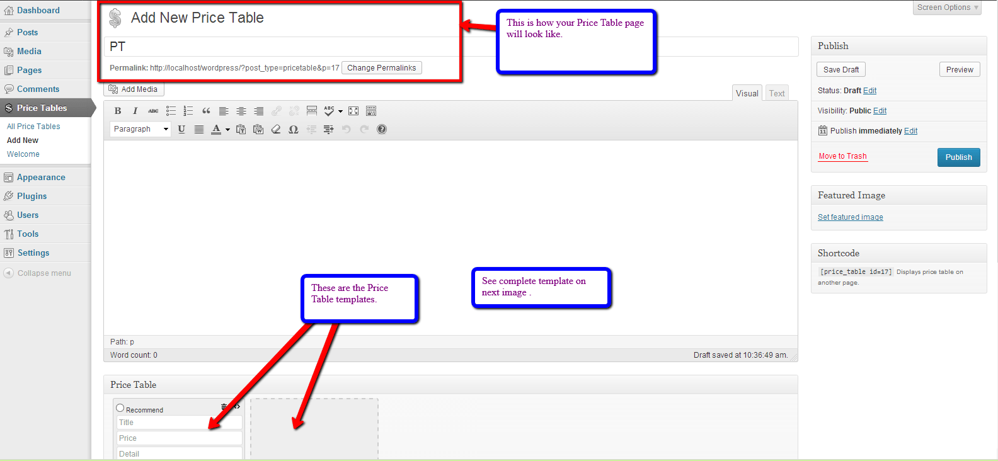The height and width of the screenshot is (461, 998).
Task: Click the unordered bullet list icon
Action: tap(171, 111)
